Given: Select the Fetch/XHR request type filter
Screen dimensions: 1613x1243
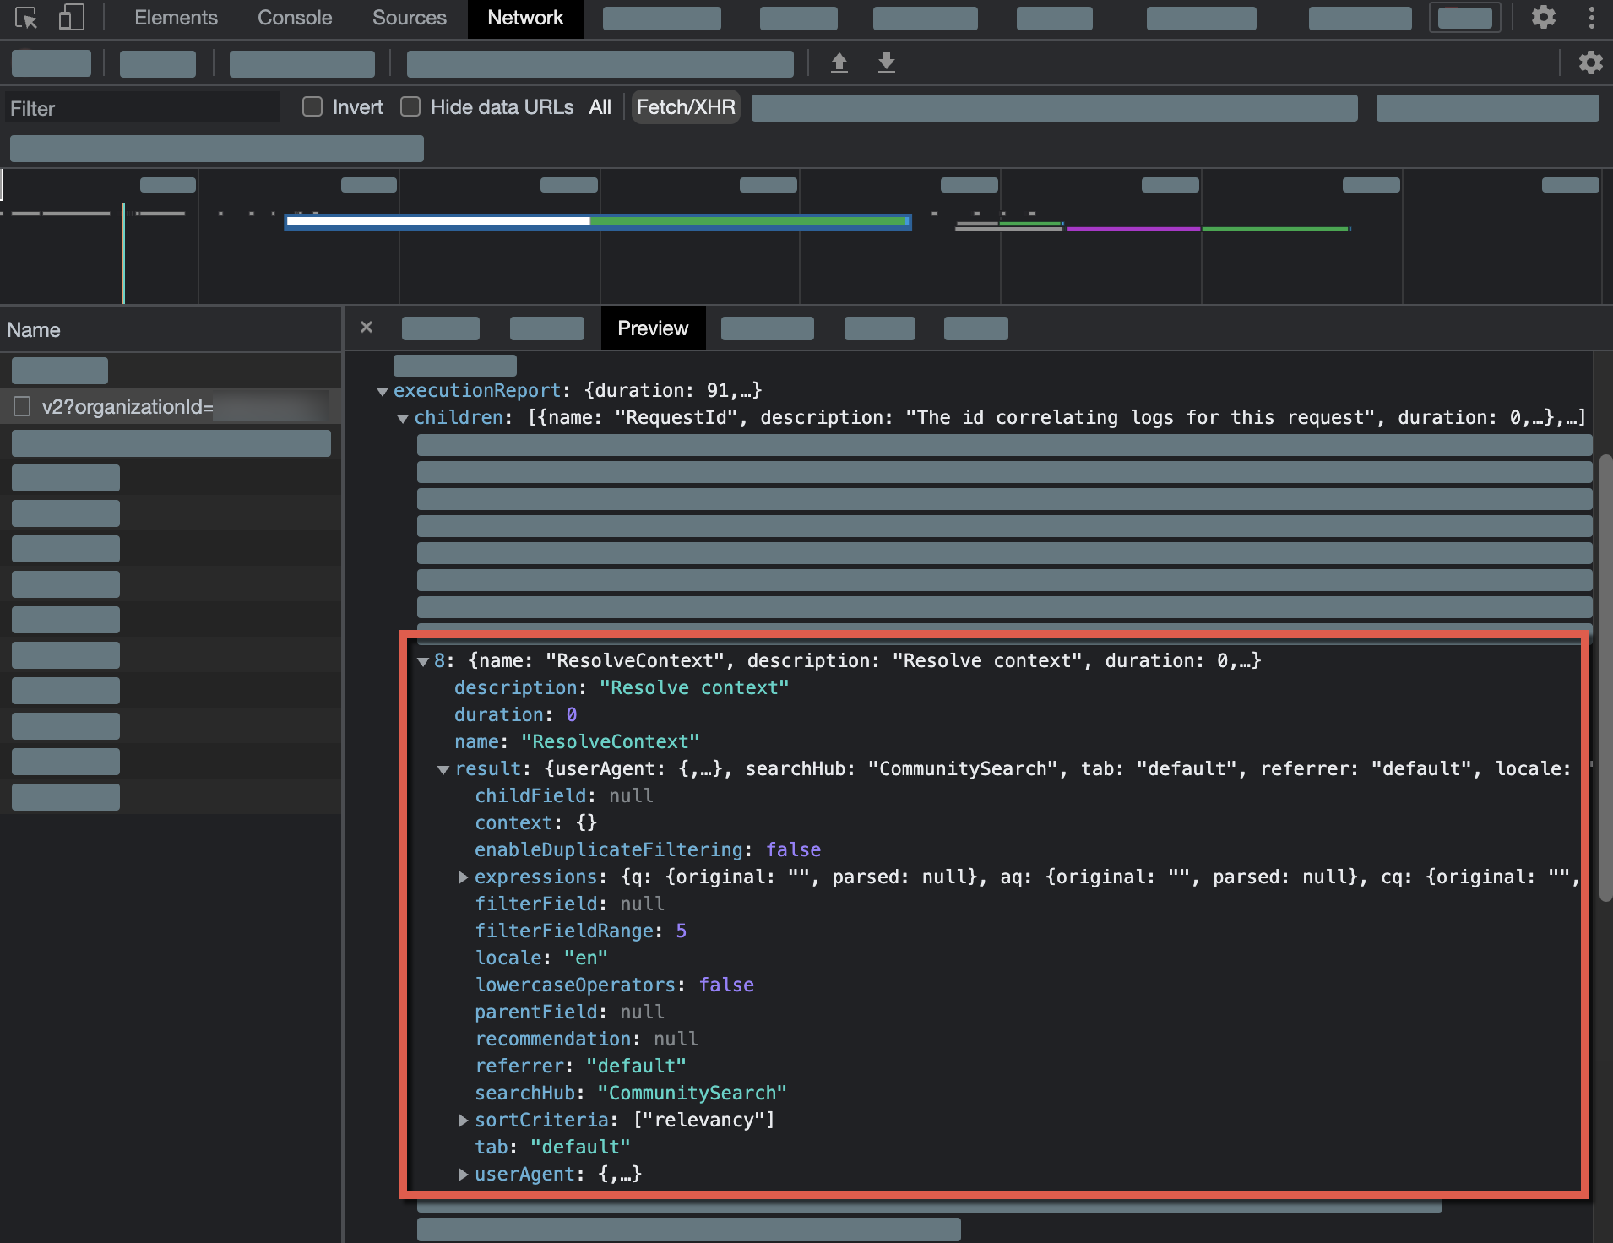Looking at the screenshot, I should [686, 107].
